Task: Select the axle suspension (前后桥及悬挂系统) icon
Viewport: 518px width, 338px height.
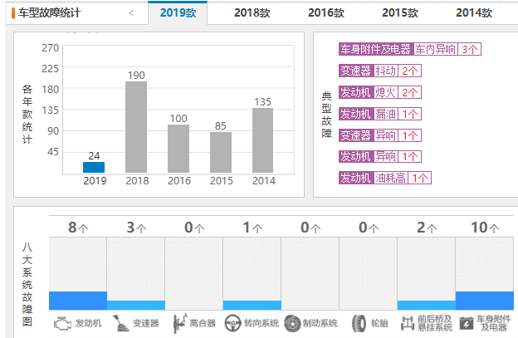Action: pos(408,323)
